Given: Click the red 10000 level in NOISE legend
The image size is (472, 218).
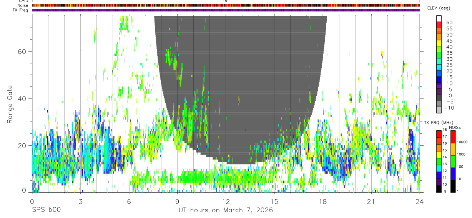Looking at the screenshot, I should tap(452, 137).
